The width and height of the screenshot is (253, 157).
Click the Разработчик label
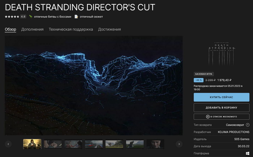pos(202,132)
